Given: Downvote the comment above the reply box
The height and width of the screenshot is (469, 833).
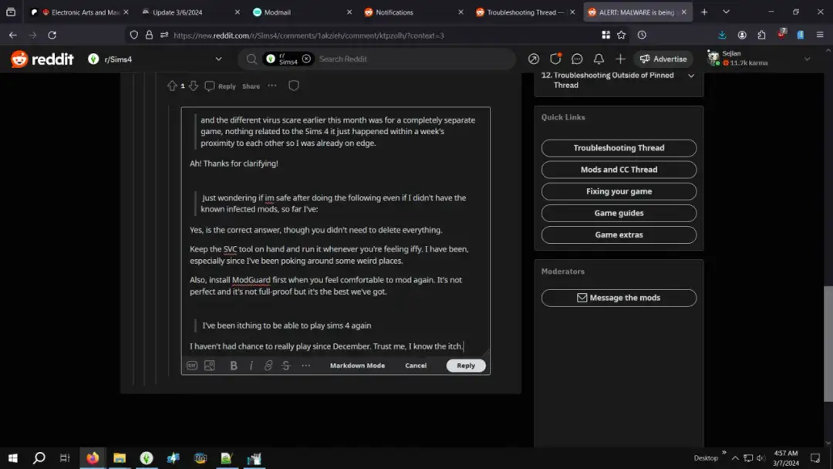Looking at the screenshot, I should (194, 86).
